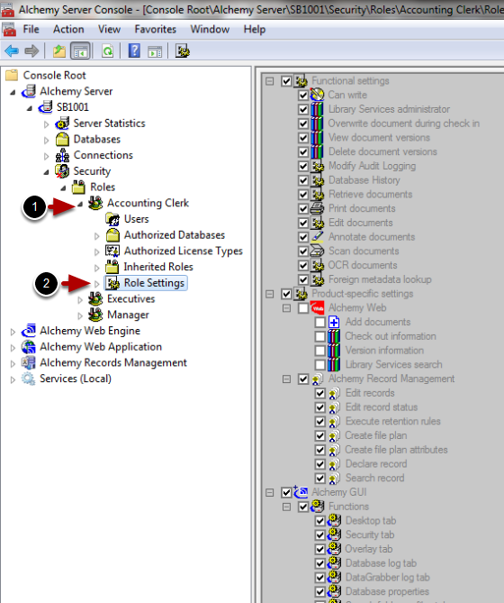
Task: Open the File menu
Action: coord(31,29)
